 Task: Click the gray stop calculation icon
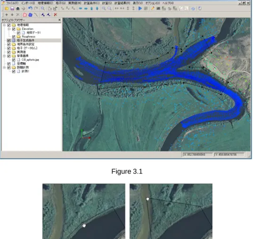(146, 8)
